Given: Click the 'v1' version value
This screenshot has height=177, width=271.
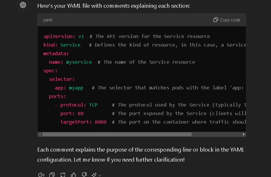Looking at the screenshot, I should (81, 36).
